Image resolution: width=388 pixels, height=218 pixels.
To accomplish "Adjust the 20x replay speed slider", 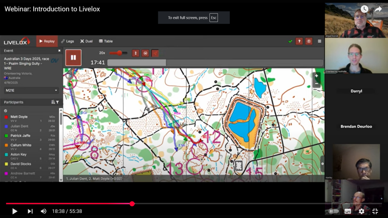I will (119, 53).
